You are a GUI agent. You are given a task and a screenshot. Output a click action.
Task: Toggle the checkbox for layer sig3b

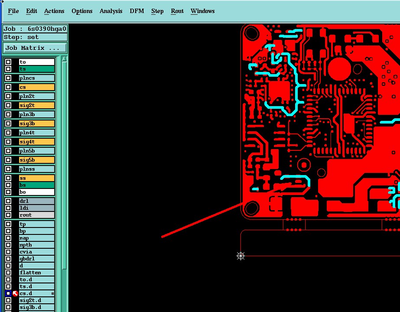point(8,123)
